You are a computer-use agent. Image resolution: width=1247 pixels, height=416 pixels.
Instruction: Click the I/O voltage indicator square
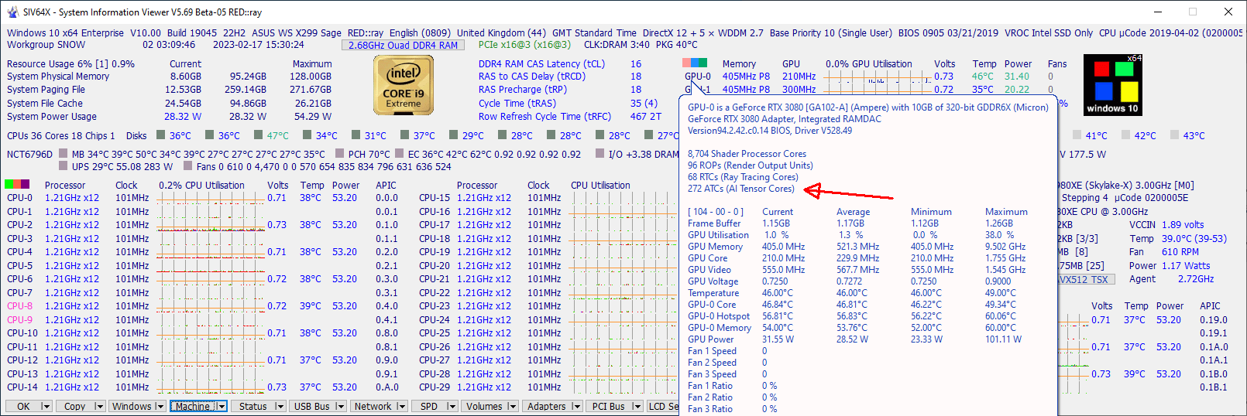click(x=599, y=154)
